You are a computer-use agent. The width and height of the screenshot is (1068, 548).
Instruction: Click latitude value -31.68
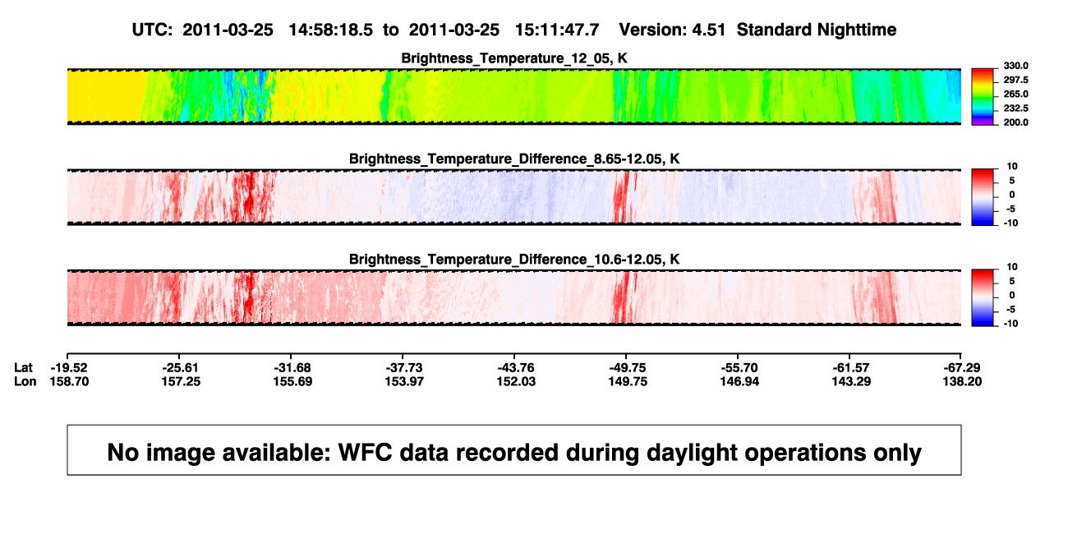pyautogui.click(x=292, y=367)
